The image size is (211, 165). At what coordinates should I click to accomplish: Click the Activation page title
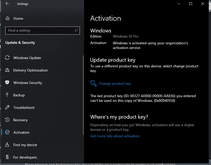[x=105, y=18]
